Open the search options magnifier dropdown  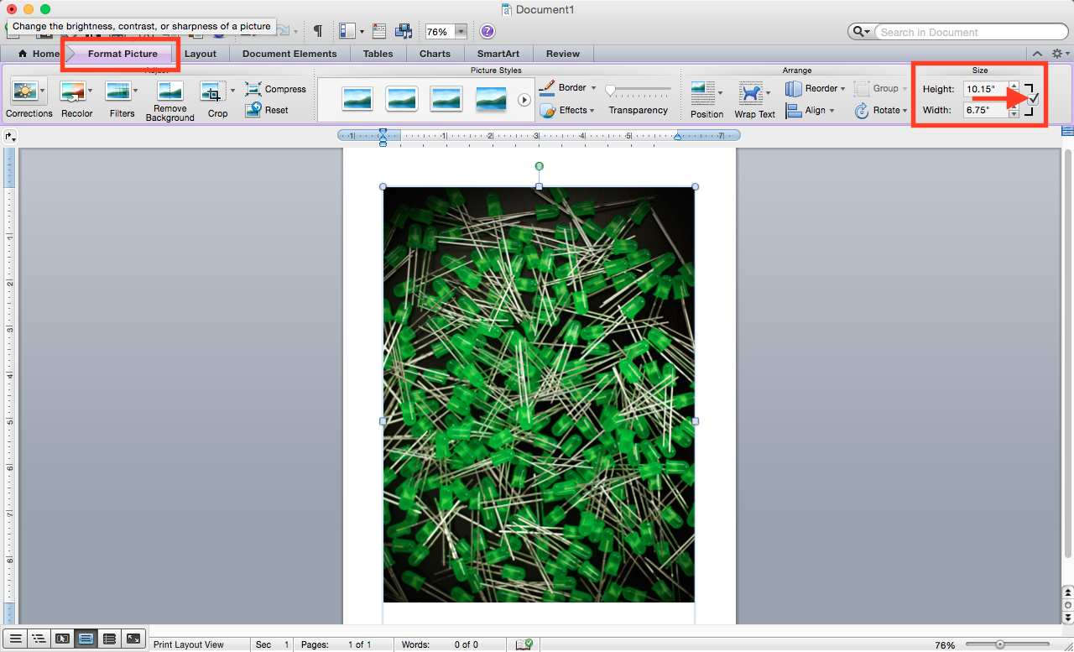(x=862, y=32)
